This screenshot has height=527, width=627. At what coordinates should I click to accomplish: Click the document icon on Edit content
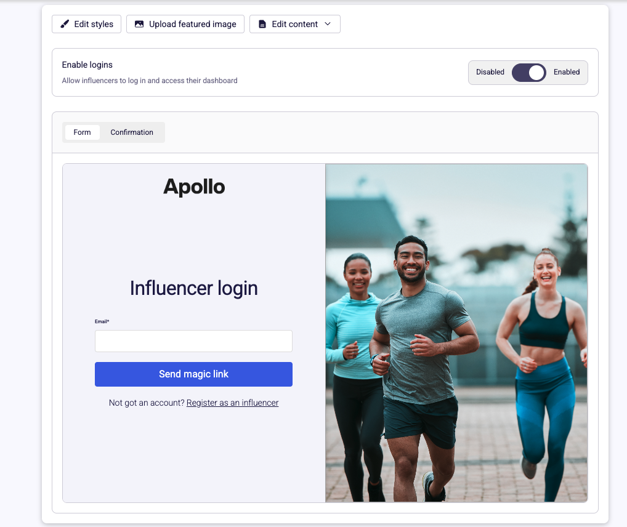point(263,24)
